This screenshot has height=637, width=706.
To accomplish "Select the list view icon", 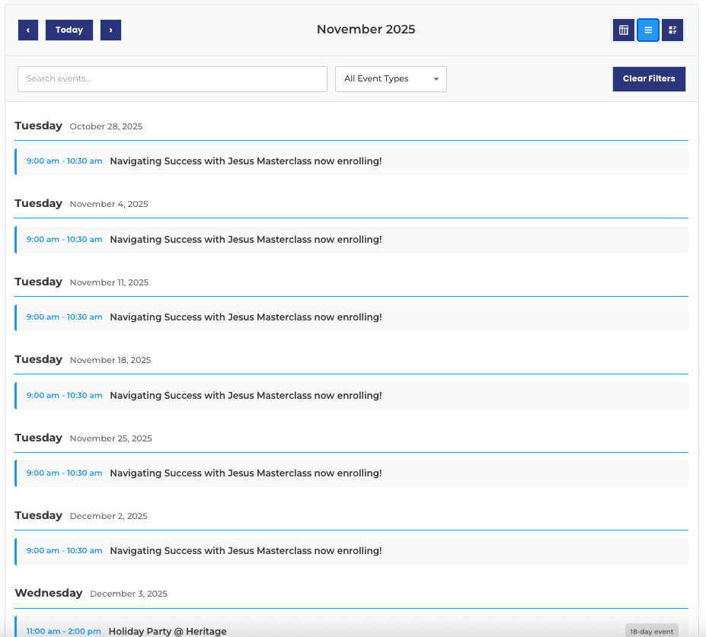I will click(648, 30).
